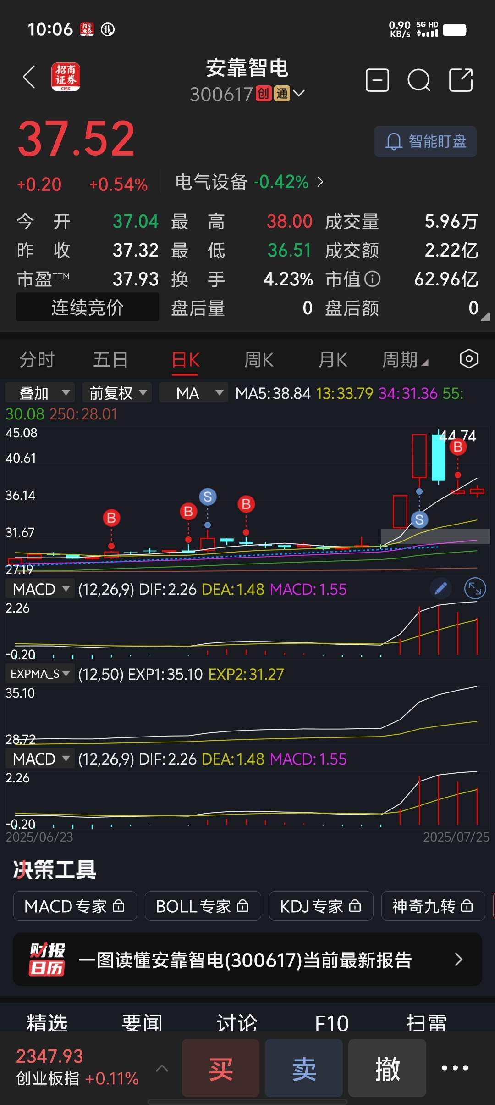Switch to 五日 chart tab

(110, 359)
